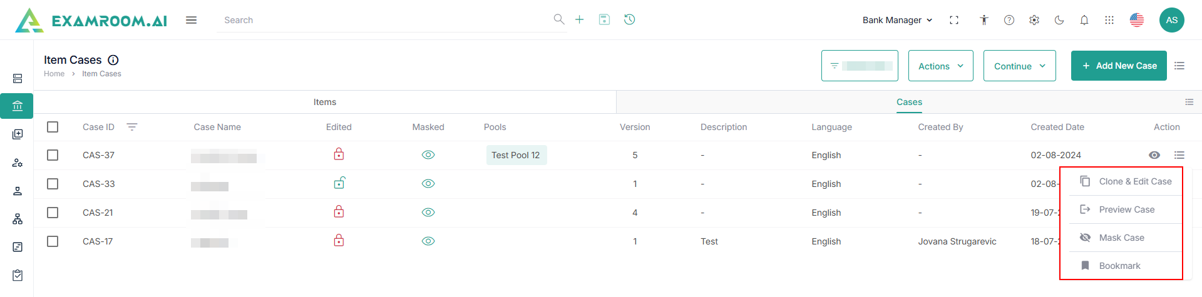1202x297 pixels.
Task: Toggle the masked eye icon for CAS-33
Action: pyautogui.click(x=428, y=184)
